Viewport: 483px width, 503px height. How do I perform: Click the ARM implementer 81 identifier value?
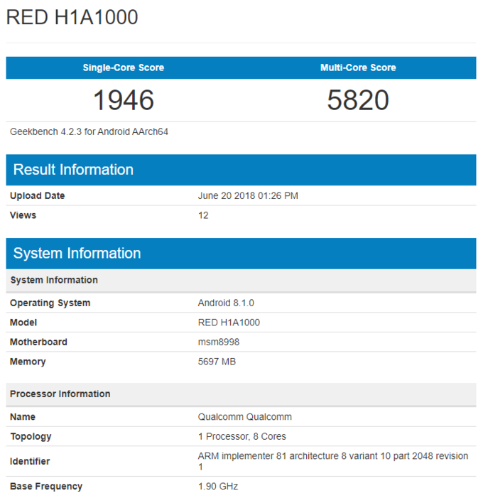pyautogui.click(x=333, y=461)
